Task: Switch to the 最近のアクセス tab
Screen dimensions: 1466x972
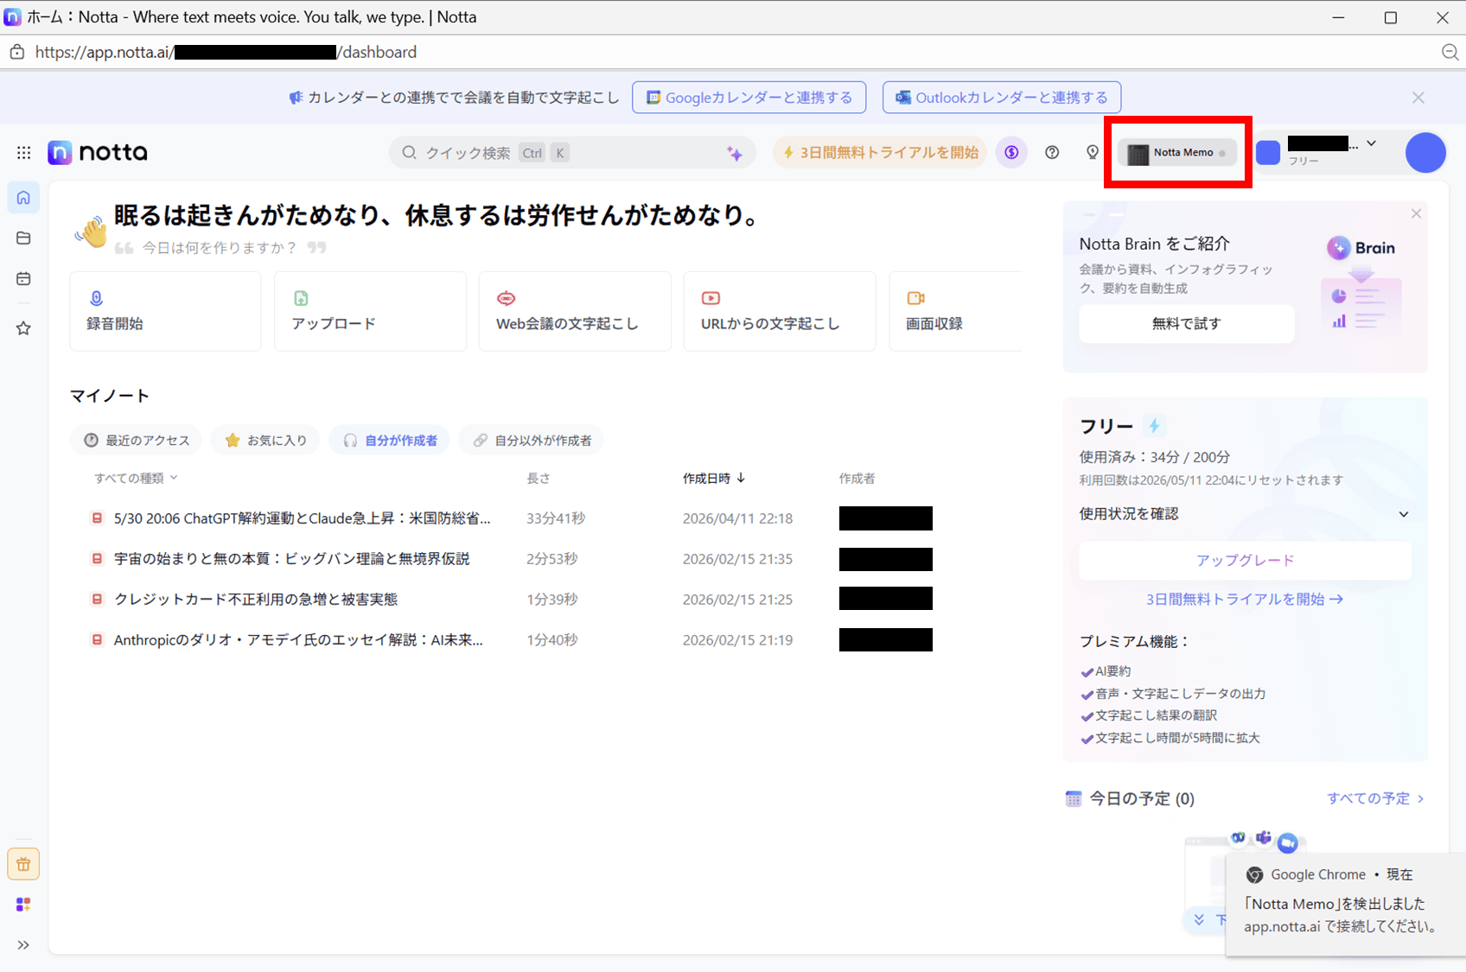Action: pos(137,441)
